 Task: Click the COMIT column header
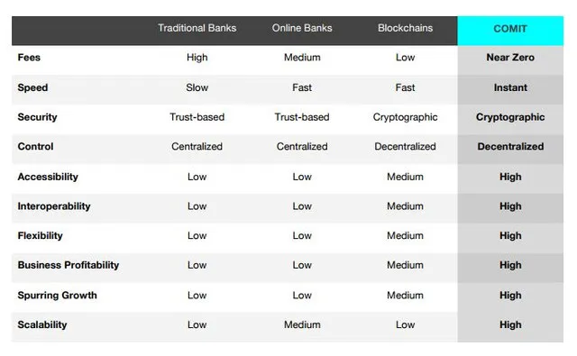[510, 29]
